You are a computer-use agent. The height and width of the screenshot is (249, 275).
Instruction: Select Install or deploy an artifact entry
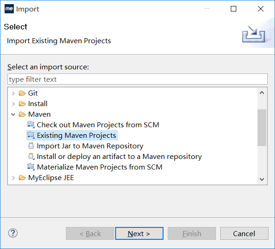[119, 157]
